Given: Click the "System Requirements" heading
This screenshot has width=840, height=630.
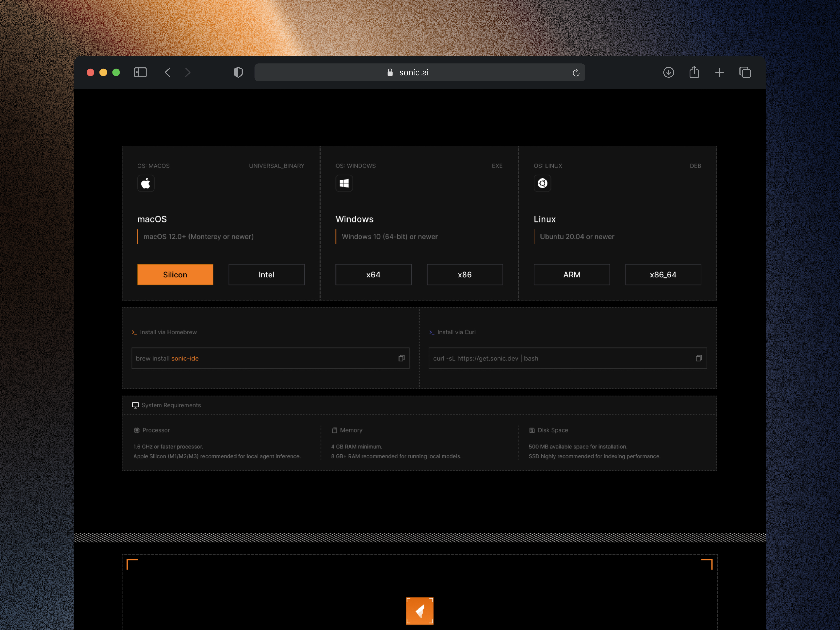Looking at the screenshot, I should (171, 405).
